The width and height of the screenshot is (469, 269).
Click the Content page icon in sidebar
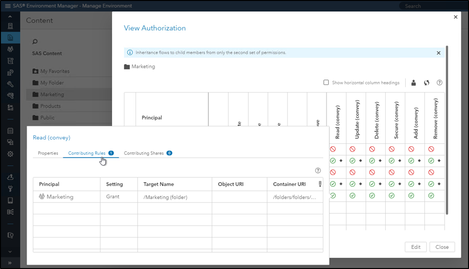click(10, 37)
